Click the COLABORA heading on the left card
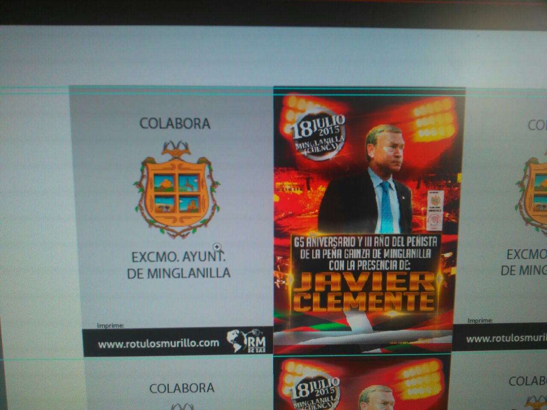The height and width of the screenshot is (410, 547). tap(175, 123)
